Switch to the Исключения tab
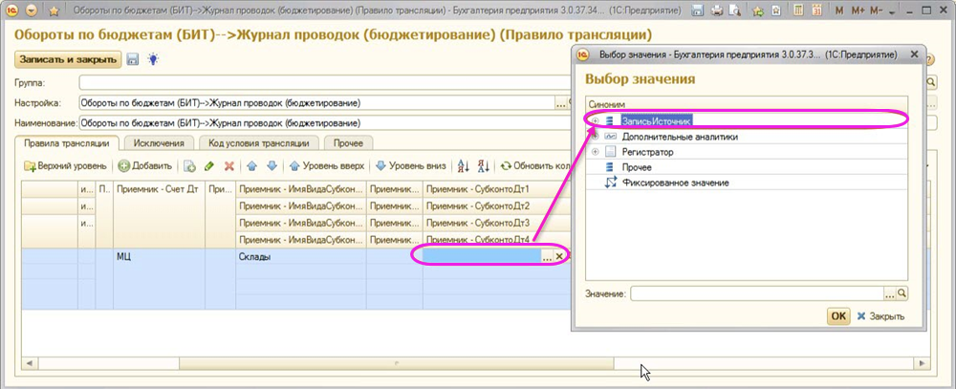 click(159, 143)
